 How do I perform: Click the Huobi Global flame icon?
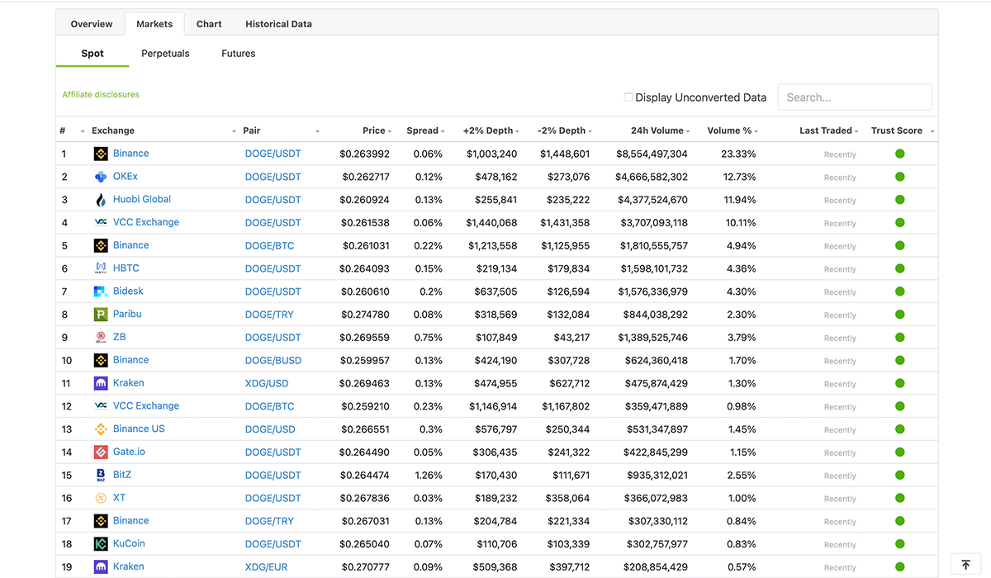pos(101,200)
